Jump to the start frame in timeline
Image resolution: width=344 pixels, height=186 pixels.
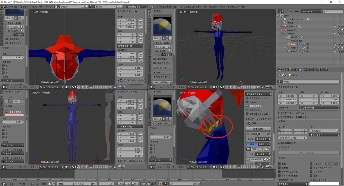pos(119,184)
